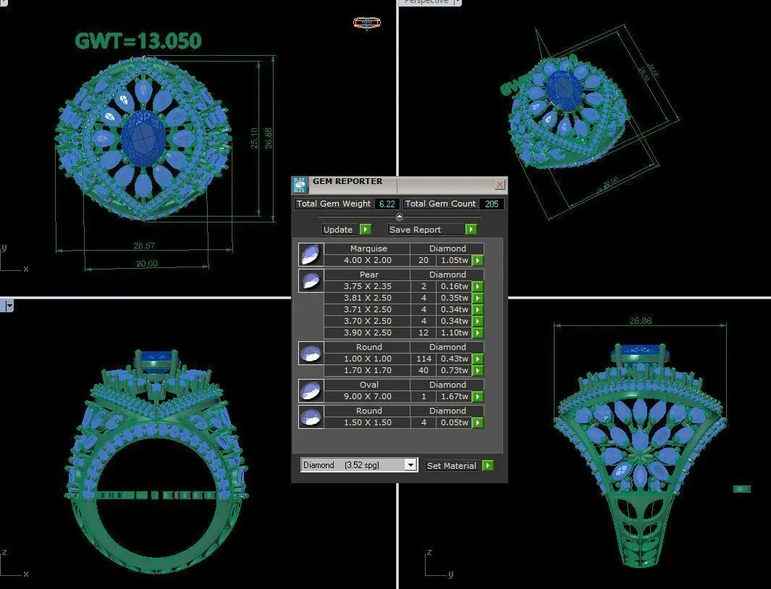Click the Pear shape label
This screenshot has height=589, width=771.
click(368, 275)
